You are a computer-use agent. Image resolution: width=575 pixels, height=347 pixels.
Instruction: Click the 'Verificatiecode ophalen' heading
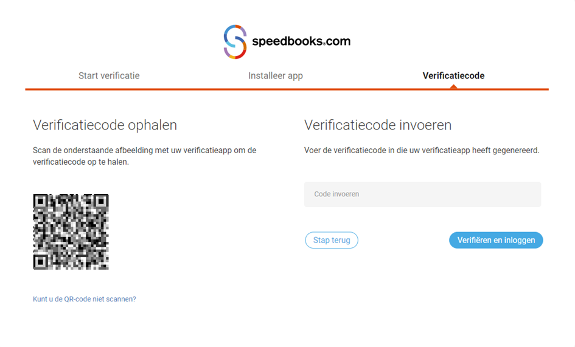pos(105,126)
